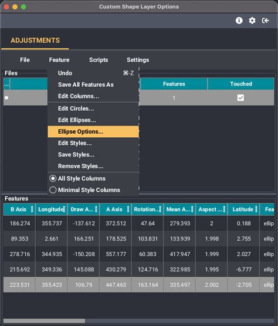The width and height of the screenshot is (278, 326).
Task: Click the horizontal scrollbar at bottom
Action: [x=44, y=321]
